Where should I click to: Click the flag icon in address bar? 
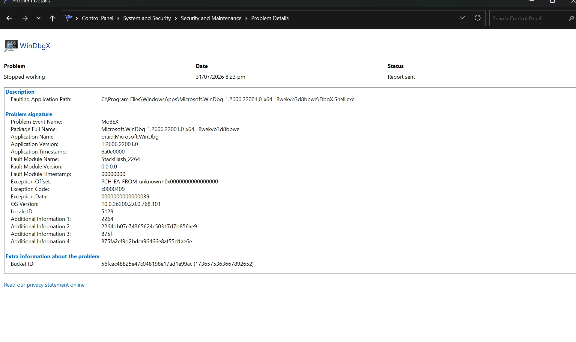click(69, 18)
